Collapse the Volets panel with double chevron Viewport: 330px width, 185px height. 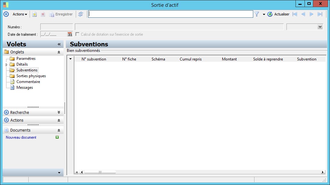(x=59, y=44)
